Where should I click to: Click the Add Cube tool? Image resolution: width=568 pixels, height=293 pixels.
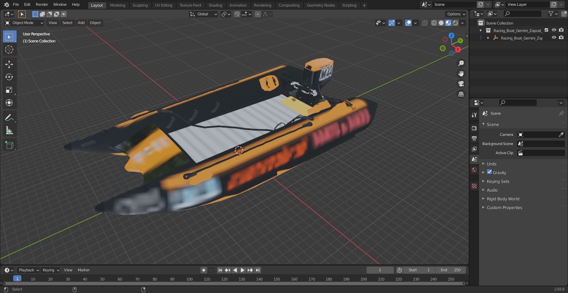click(x=9, y=145)
